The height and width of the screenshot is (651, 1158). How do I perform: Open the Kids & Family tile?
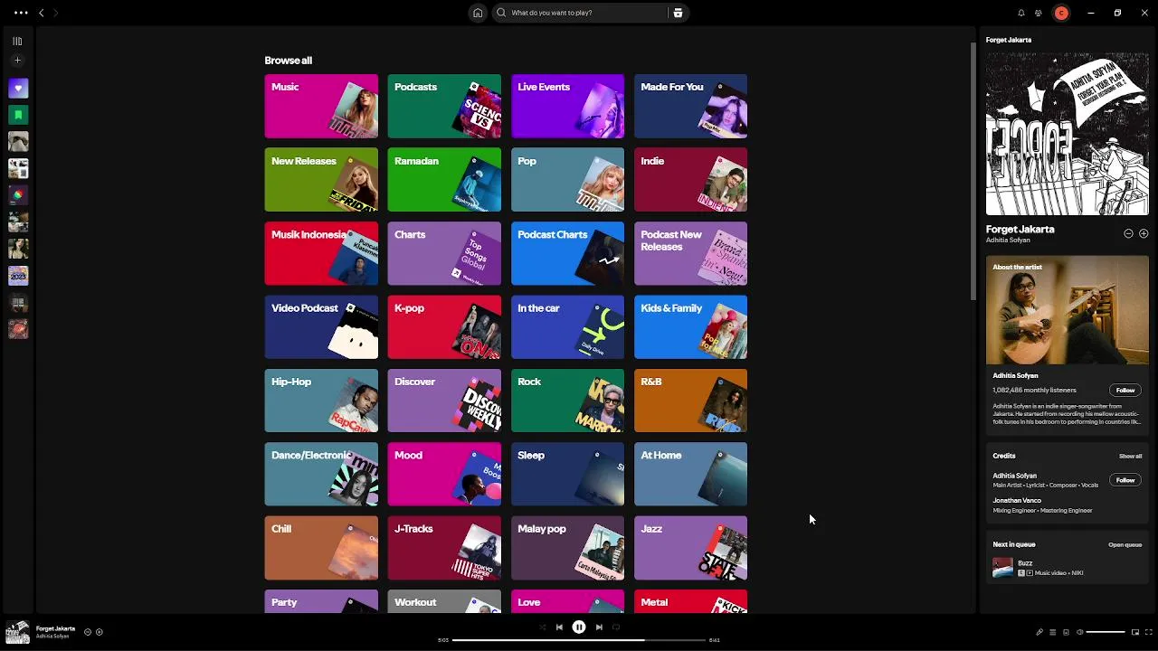point(690,327)
